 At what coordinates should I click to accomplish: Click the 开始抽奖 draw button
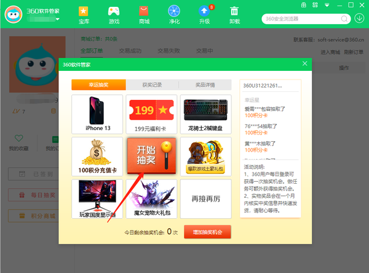[151, 156]
